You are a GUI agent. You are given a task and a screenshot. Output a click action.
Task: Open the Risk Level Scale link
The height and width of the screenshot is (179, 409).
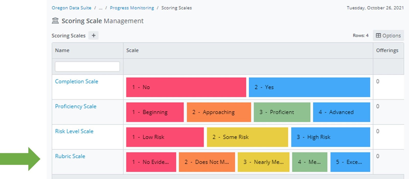tap(74, 131)
